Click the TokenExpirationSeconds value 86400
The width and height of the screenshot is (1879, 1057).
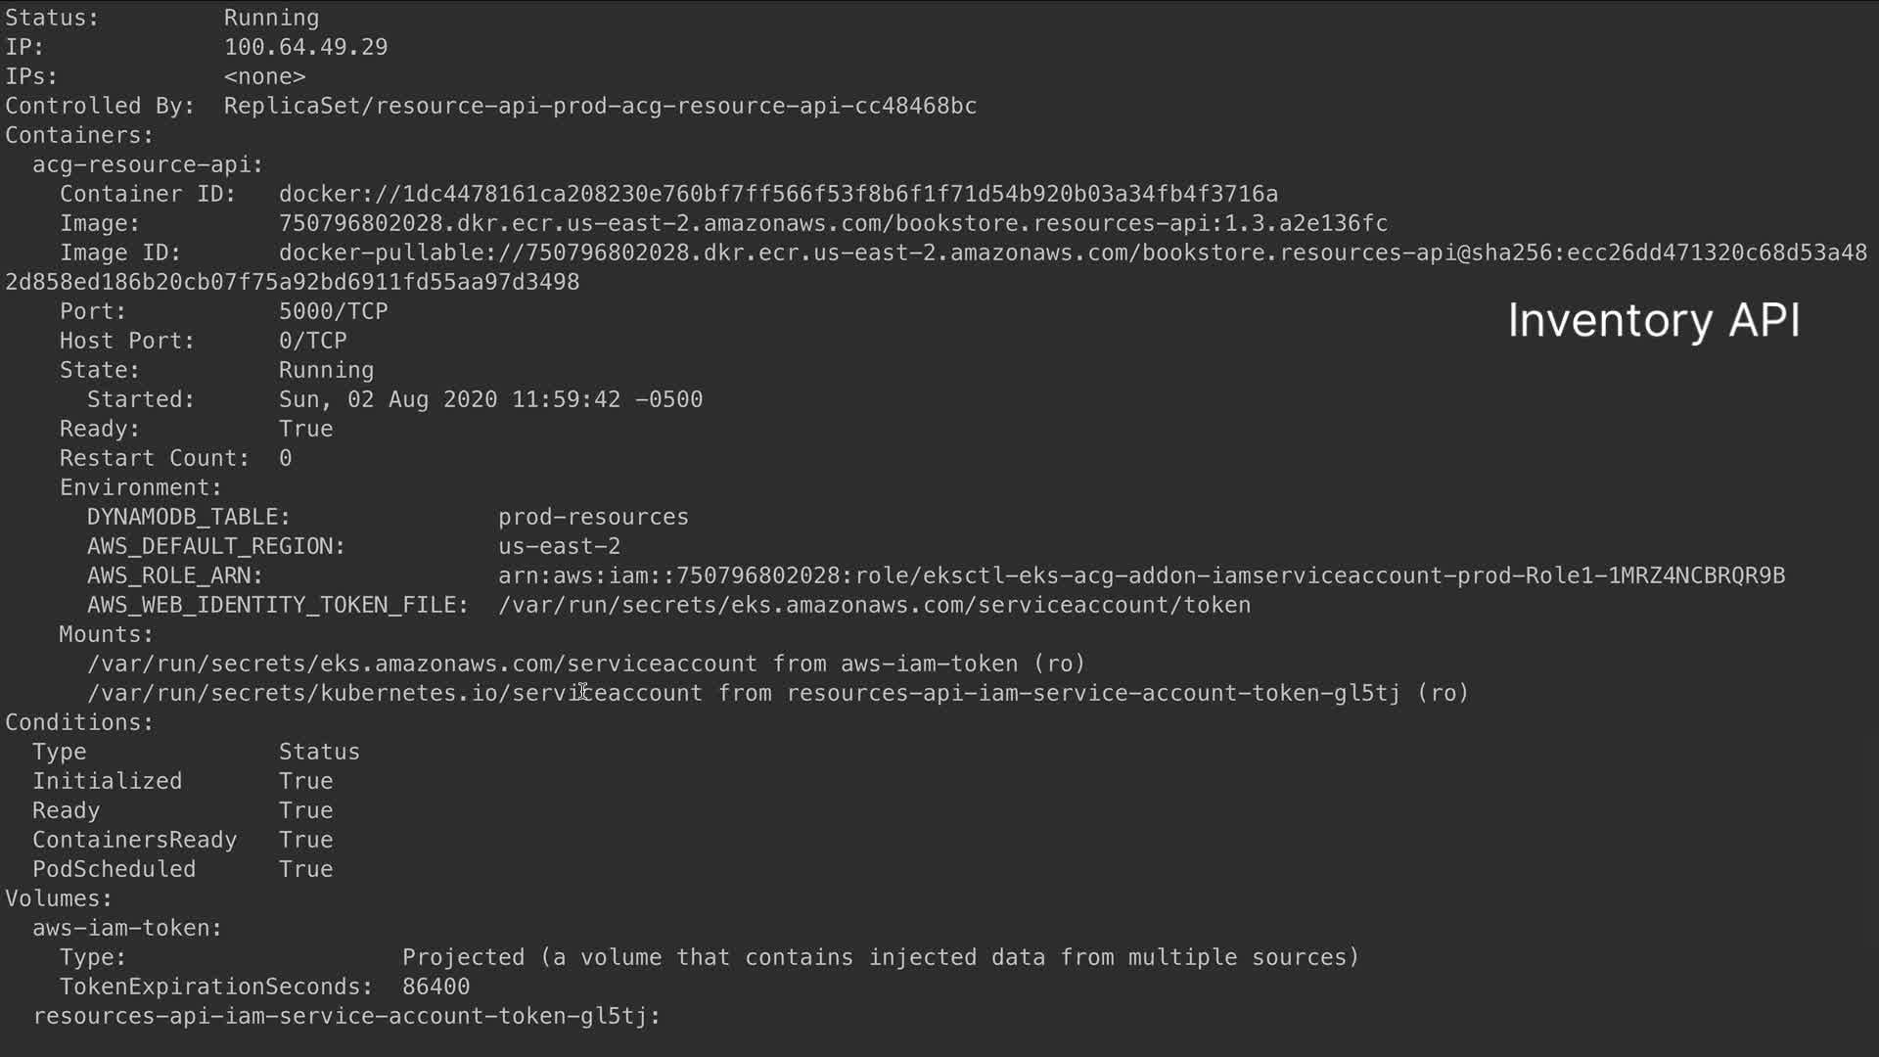click(435, 987)
